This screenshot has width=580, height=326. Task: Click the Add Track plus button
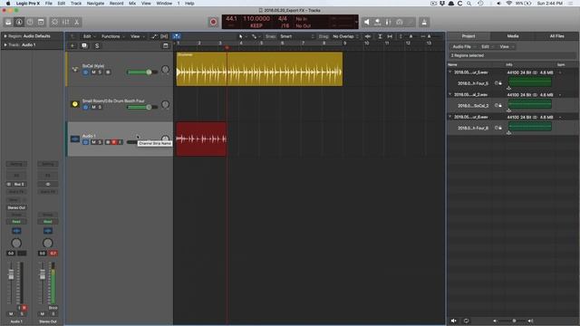point(72,46)
